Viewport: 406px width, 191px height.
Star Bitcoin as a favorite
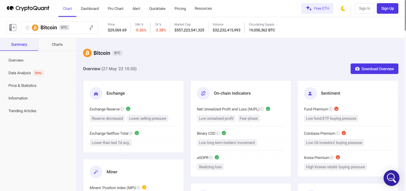coord(27,28)
